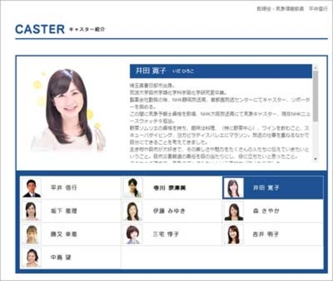Select the 寺川 奈津美 portrait thumbnail
This screenshot has height=281, width=333.
pos(133,188)
